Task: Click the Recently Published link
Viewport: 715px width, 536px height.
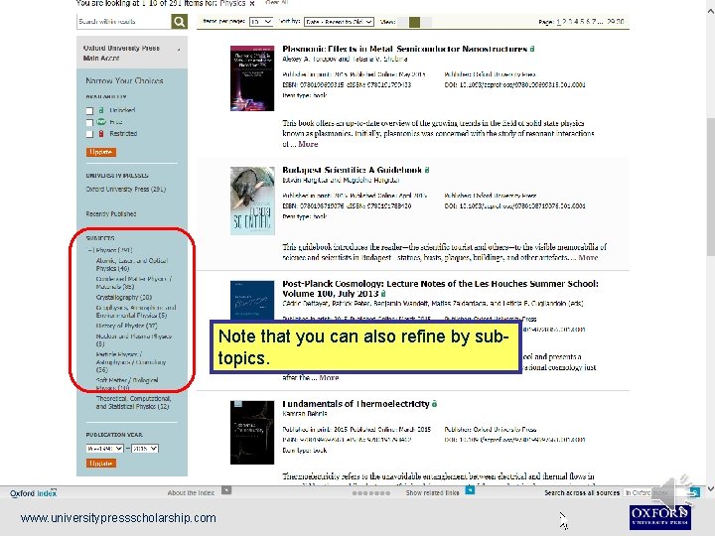Action: pyautogui.click(x=111, y=213)
